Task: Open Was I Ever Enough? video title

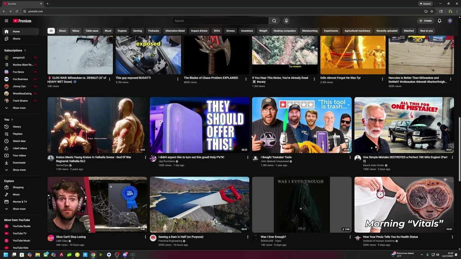Action: [x=273, y=237]
